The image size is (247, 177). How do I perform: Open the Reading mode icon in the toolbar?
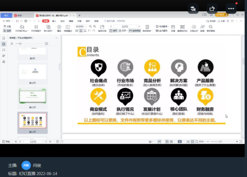[68, 28]
